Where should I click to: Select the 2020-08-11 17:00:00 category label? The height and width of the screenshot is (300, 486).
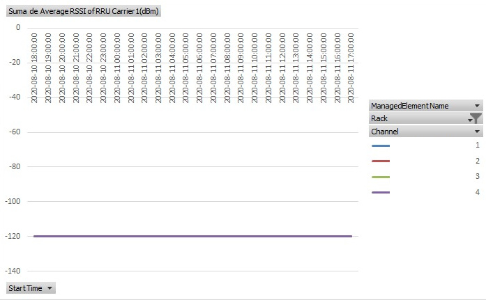351,68
